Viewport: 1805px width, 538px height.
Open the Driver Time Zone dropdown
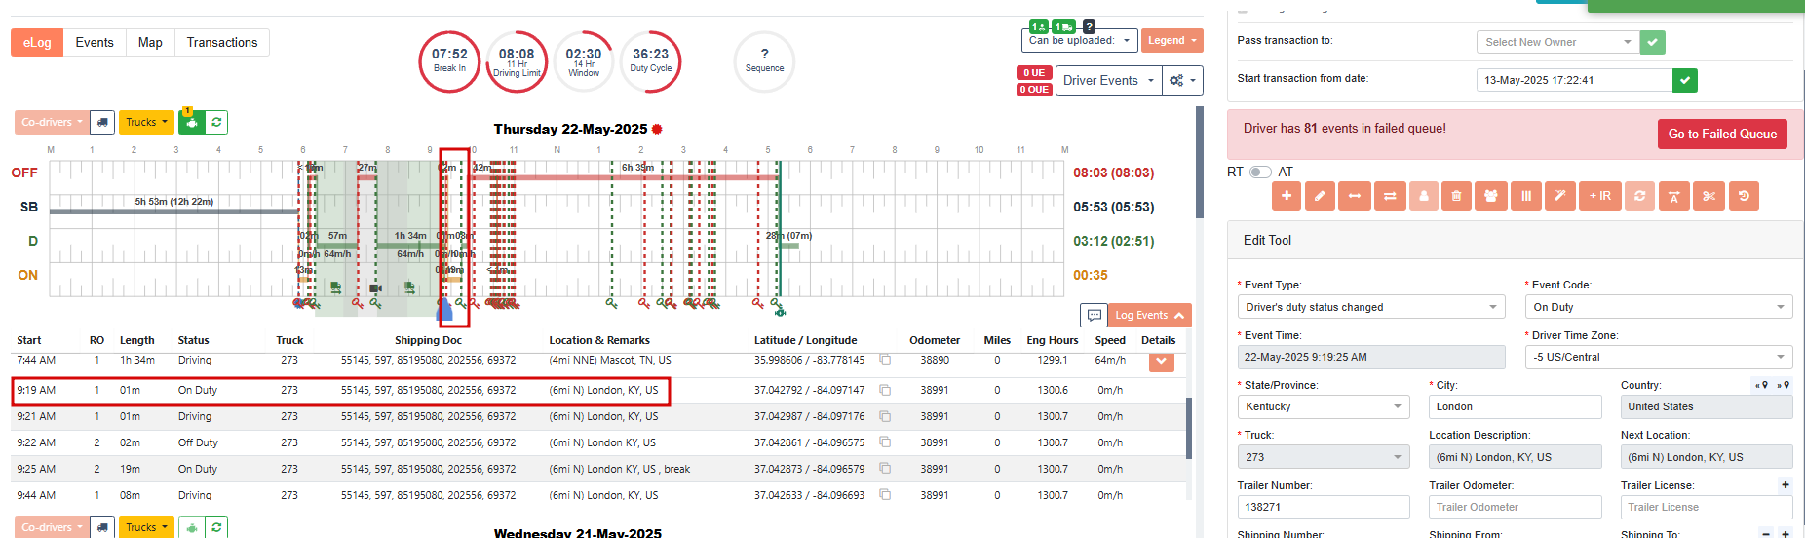[1659, 357]
